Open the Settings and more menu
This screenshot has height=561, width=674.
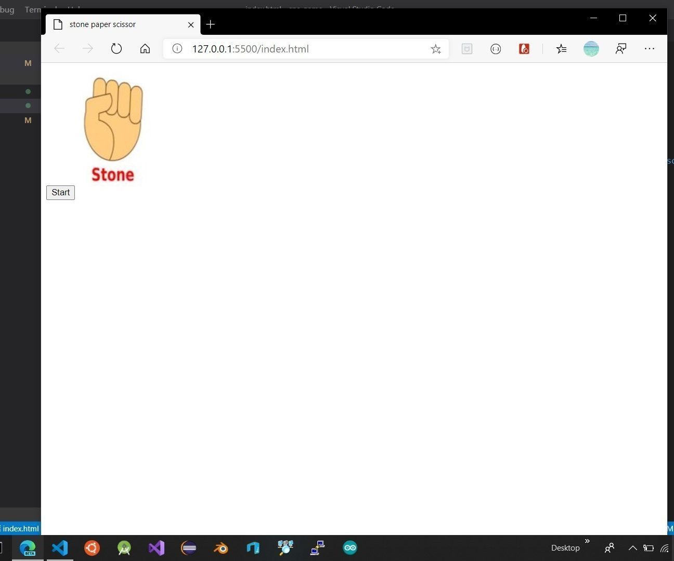(x=649, y=48)
